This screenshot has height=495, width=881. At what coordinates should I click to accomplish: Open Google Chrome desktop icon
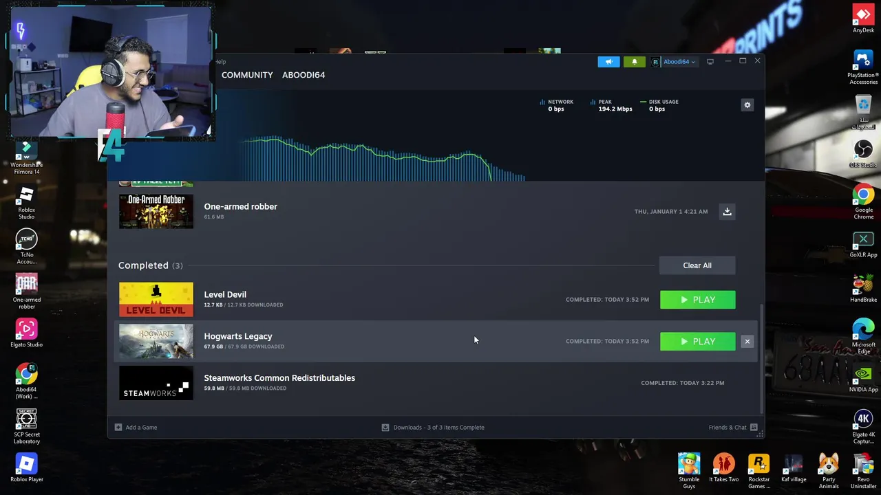863,202
